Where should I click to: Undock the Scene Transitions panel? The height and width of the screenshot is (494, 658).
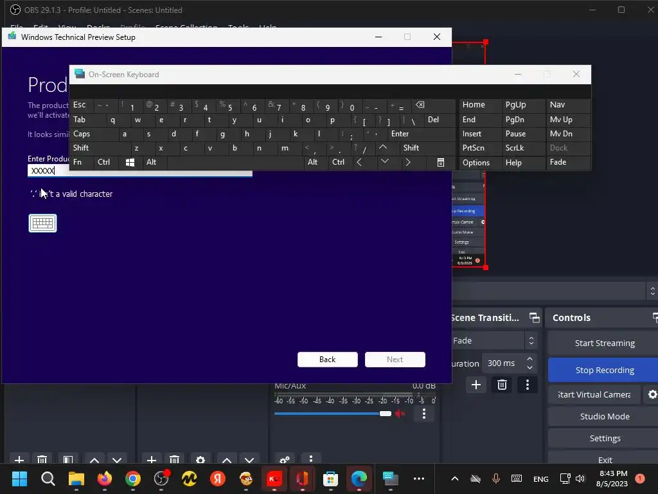[534, 318]
